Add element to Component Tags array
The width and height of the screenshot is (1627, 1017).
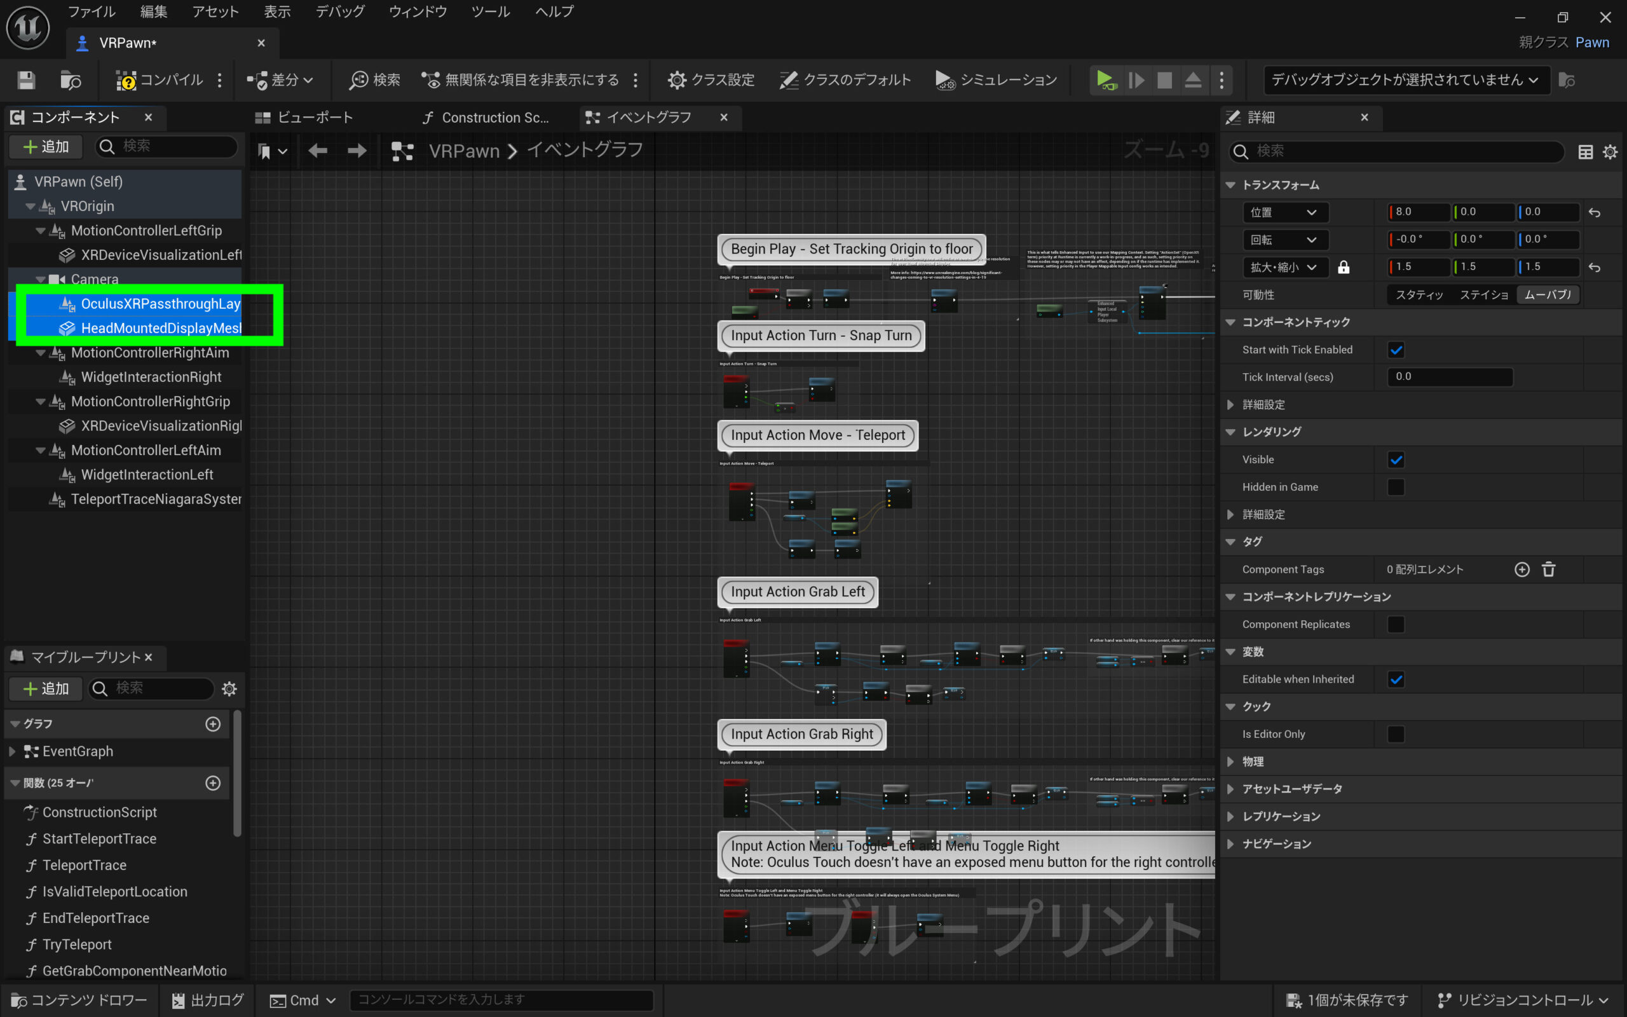click(x=1522, y=570)
